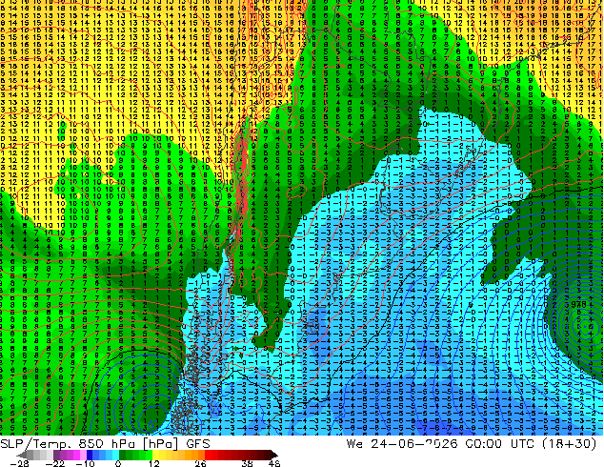Click the bright yellow legend swatch above 12
The height and width of the screenshot is (467, 604).
[x=155, y=456]
